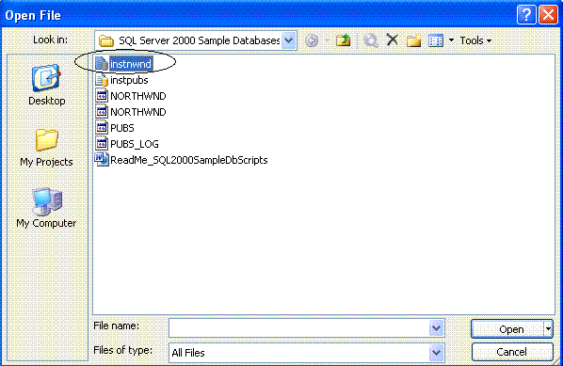This screenshot has width=563, height=366.
Task: Open the Tools menu
Action: point(475,40)
